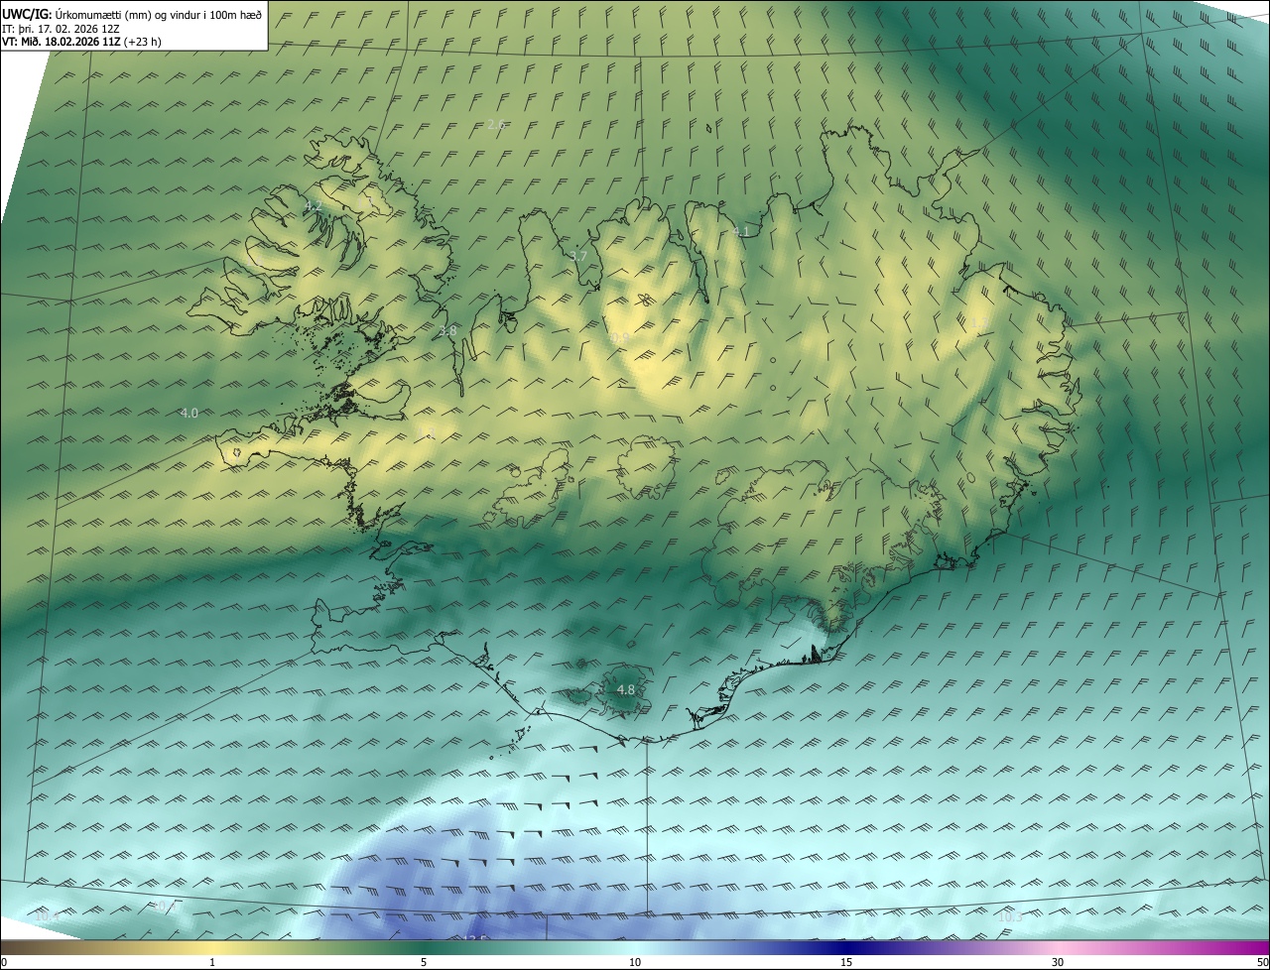Click the color scale tick label 10

635,962
